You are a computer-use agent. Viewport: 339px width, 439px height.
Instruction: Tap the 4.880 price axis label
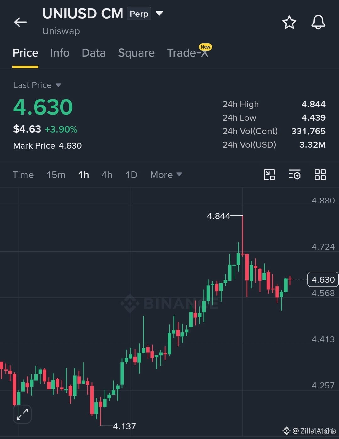[323, 200]
